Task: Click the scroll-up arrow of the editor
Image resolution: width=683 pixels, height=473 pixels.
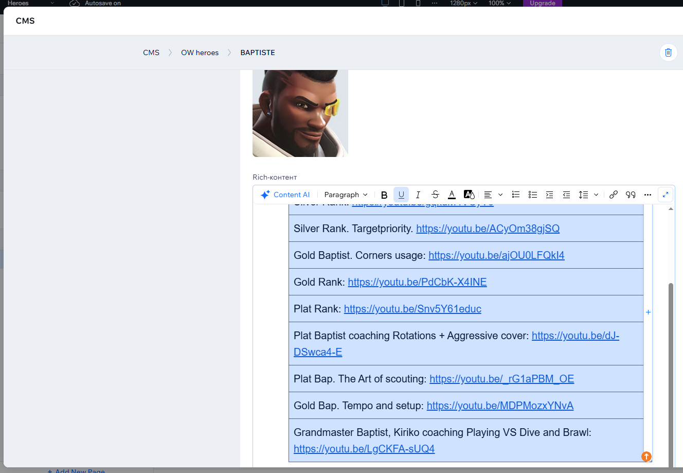Action: tap(671, 208)
